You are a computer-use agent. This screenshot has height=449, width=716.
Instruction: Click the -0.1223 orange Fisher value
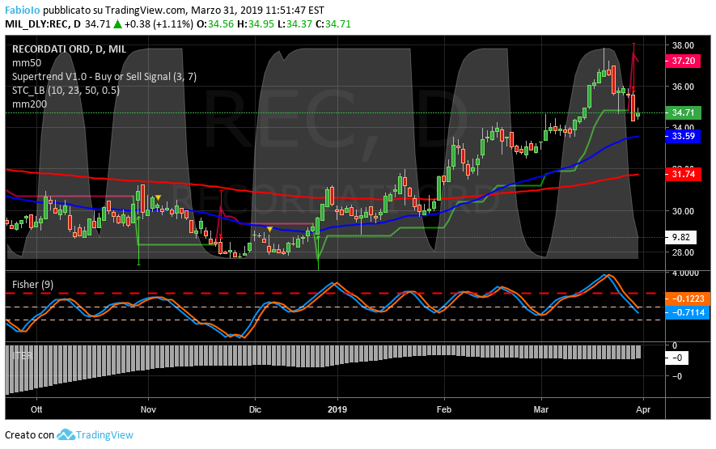(x=688, y=299)
